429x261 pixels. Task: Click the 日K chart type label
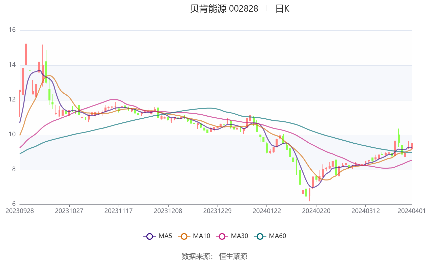pyautogui.click(x=282, y=9)
